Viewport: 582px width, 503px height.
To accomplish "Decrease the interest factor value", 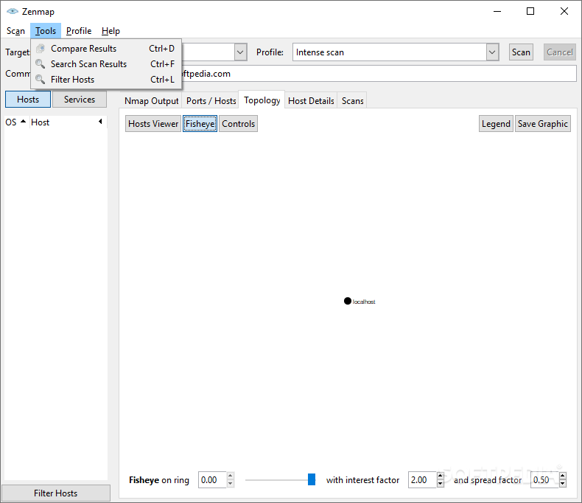I will pos(441,484).
